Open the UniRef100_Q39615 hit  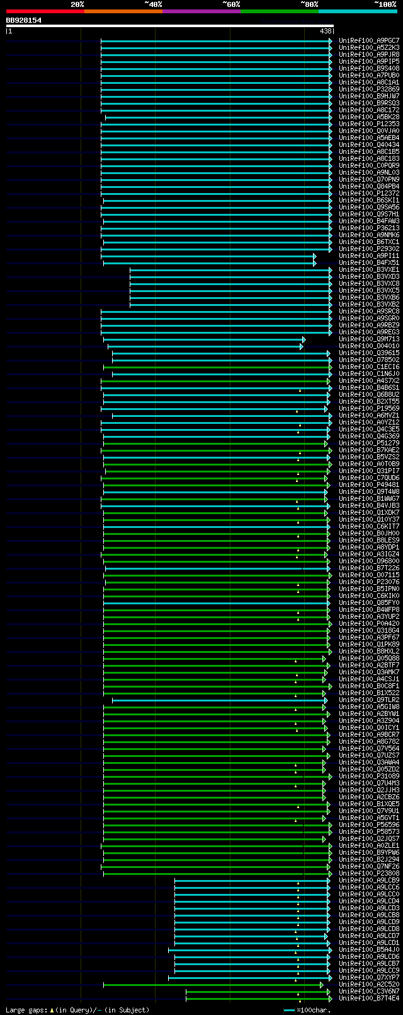369,353
